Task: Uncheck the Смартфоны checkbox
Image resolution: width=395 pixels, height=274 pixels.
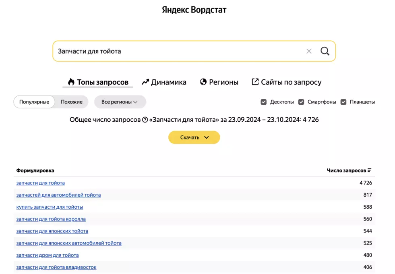Action: [x=301, y=102]
